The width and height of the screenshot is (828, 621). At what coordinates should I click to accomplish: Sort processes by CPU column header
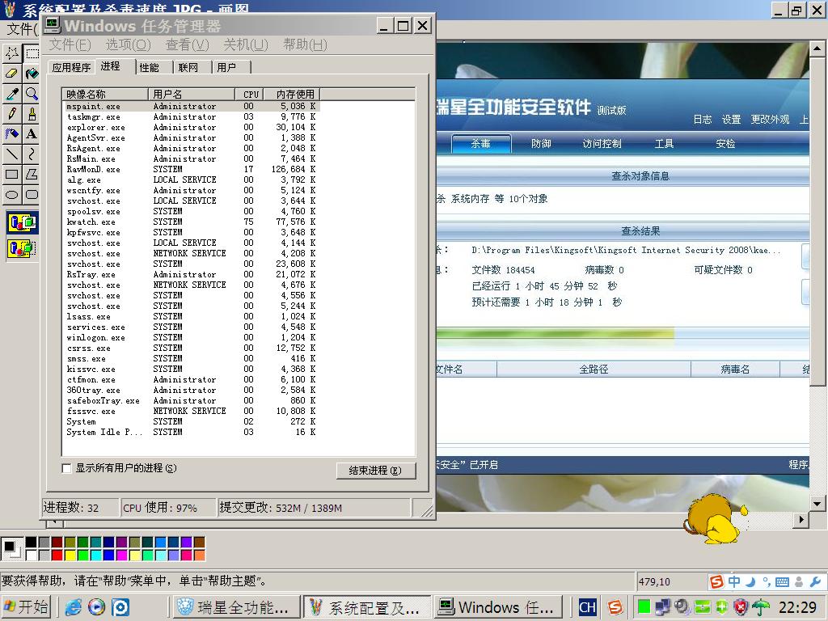249,94
